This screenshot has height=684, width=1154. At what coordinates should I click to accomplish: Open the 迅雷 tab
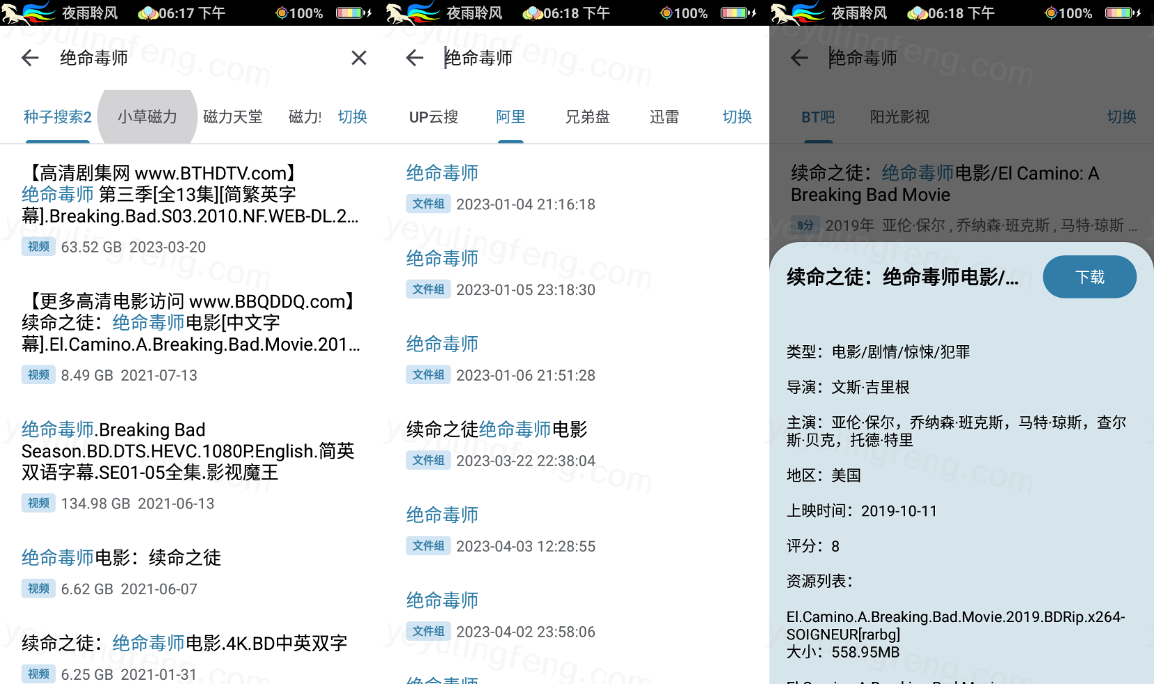664,117
